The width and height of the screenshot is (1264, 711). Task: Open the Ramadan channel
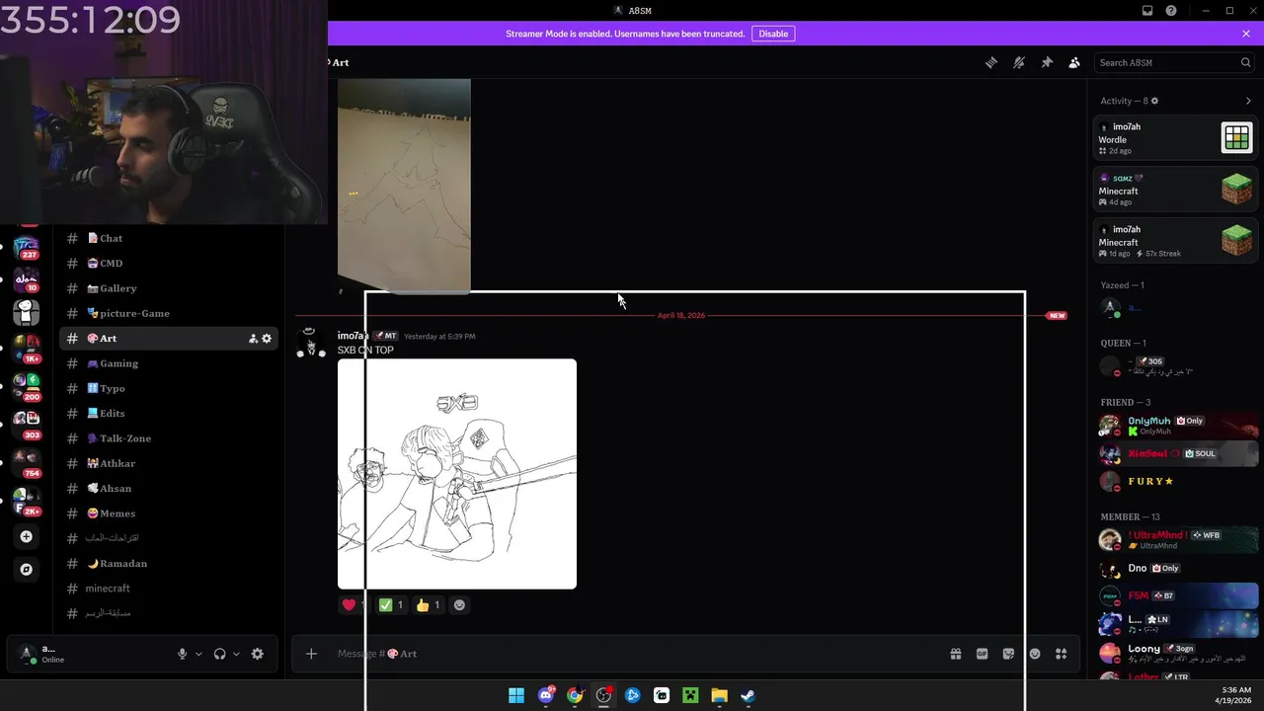click(x=168, y=564)
